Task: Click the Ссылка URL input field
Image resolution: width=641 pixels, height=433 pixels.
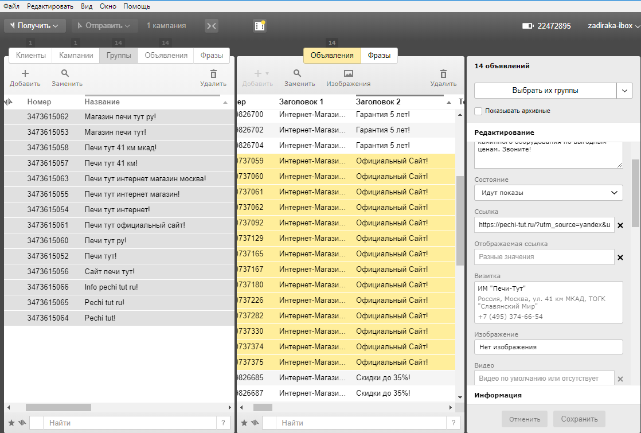Action: [x=544, y=225]
